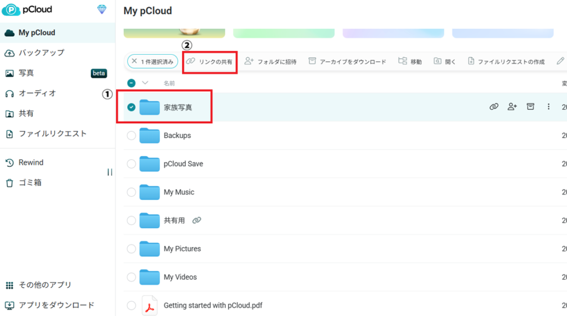Click archive icon in 家族写真 row
This screenshot has height=316, width=567.
(x=530, y=107)
